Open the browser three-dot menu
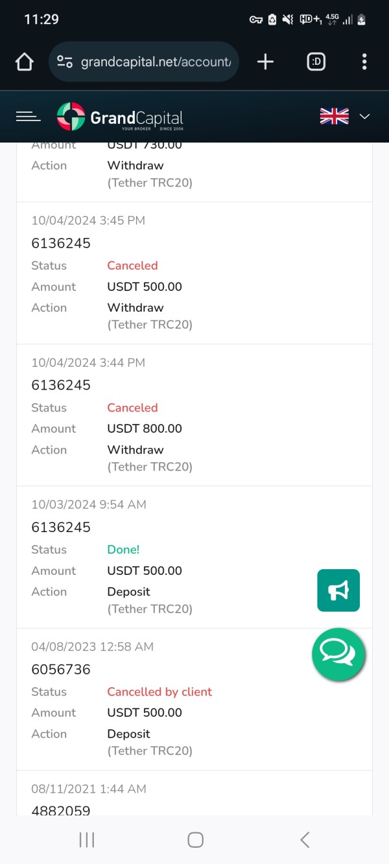The width and height of the screenshot is (389, 864). click(364, 62)
